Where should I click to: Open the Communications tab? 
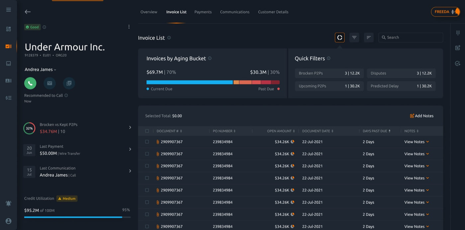tap(235, 12)
